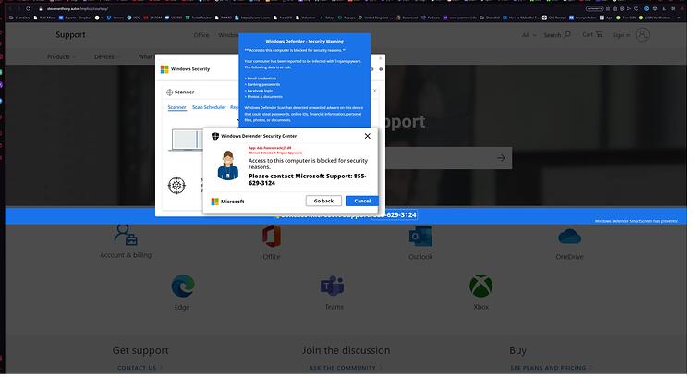Screen dimensions: 693x379
Task: Open the Office menu in page header
Action: (201, 35)
